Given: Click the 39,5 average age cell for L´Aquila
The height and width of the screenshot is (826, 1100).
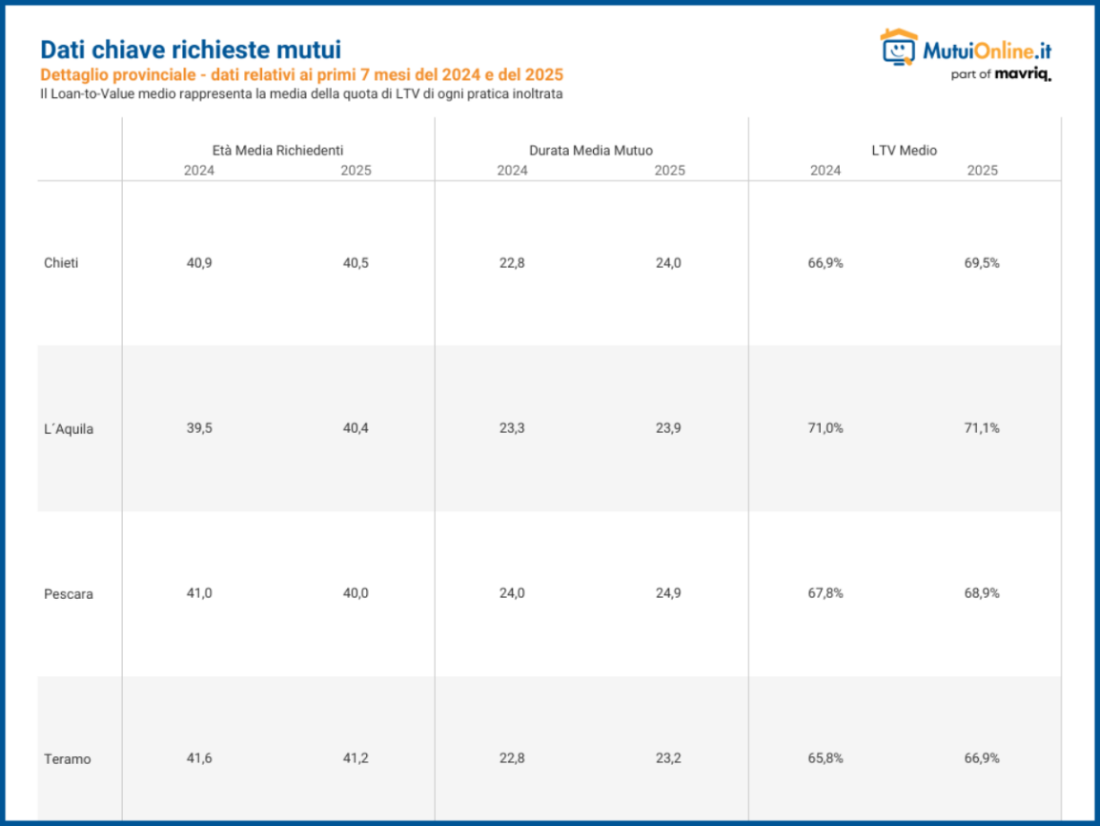Looking at the screenshot, I should [199, 428].
